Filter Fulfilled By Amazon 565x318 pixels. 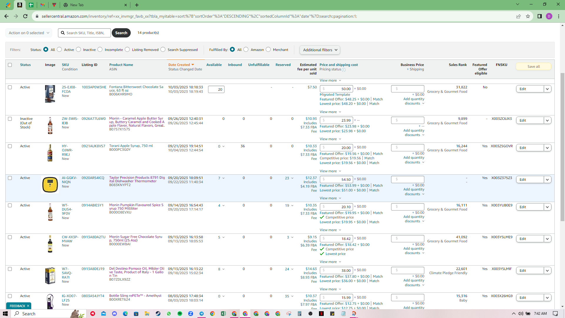pyautogui.click(x=246, y=49)
